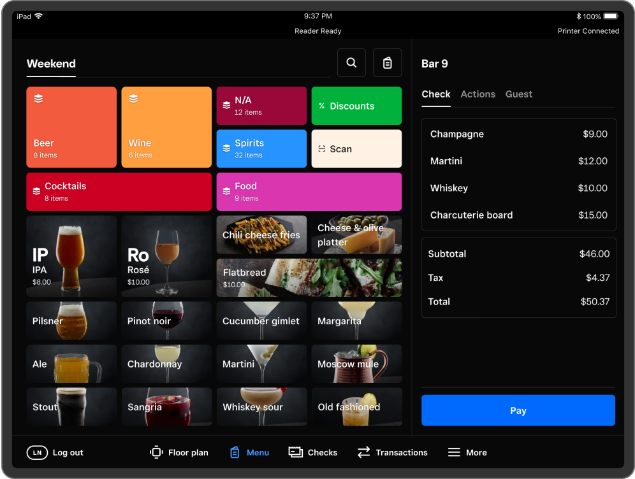This screenshot has height=479, width=635.
Task: Switch to the Guest tab
Action: (518, 94)
